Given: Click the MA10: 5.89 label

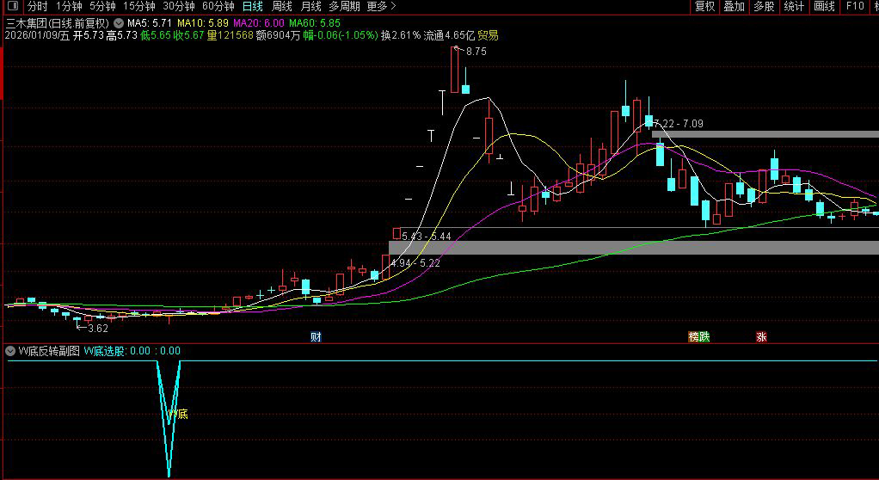Looking at the screenshot, I should [x=203, y=23].
